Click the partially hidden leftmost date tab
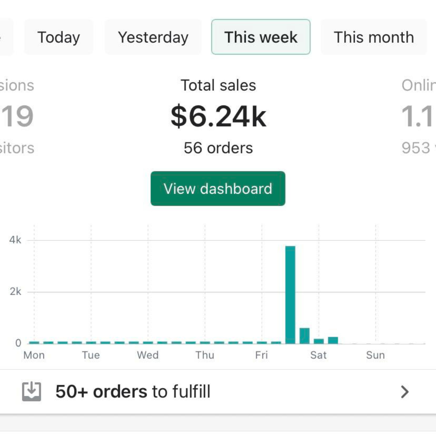 pos(6,37)
